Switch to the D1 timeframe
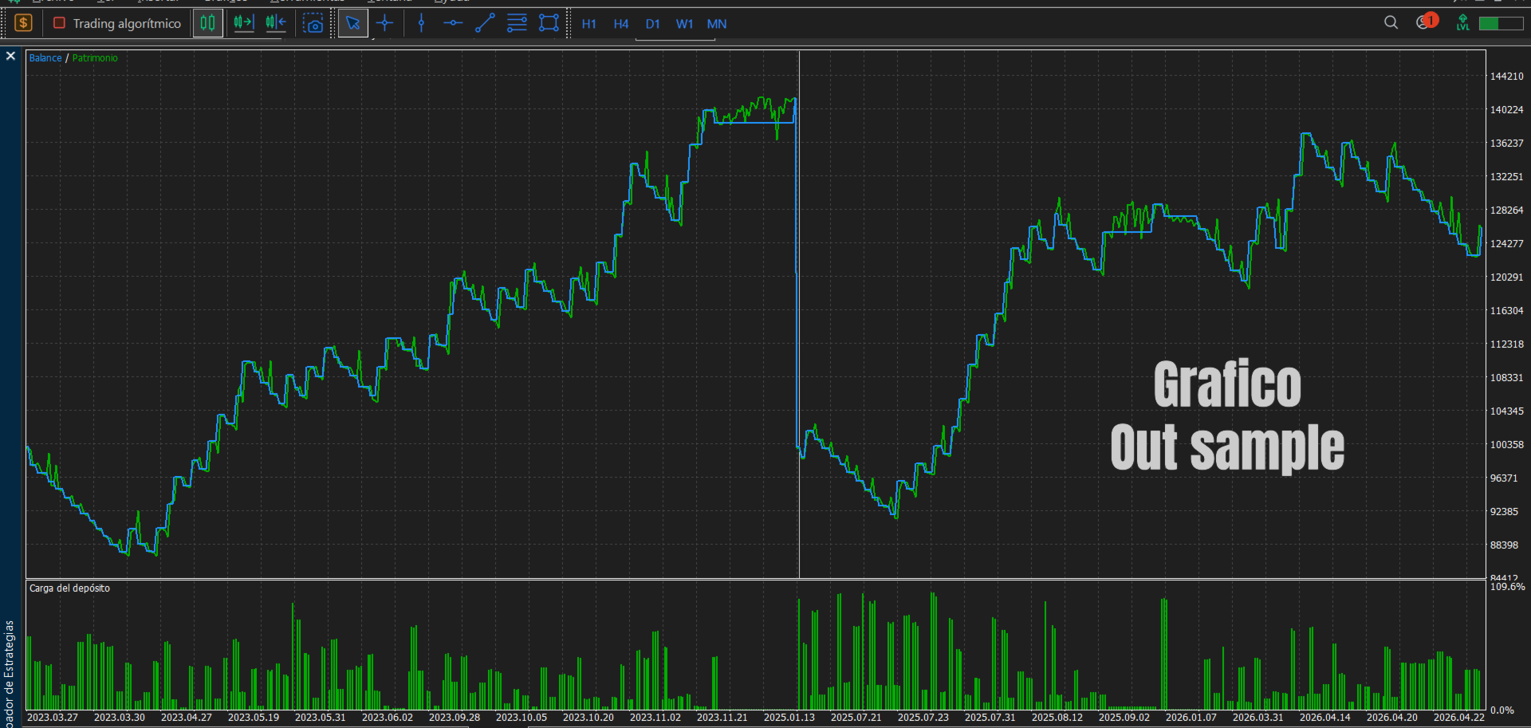 pyautogui.click(x=653, y=24)
